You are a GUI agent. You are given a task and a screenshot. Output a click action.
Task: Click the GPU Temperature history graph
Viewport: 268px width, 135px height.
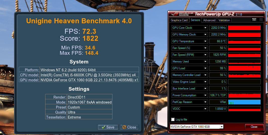click(244, 41)
